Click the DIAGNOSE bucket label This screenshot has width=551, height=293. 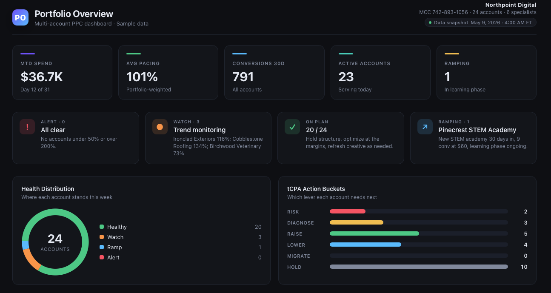[300, 223]
